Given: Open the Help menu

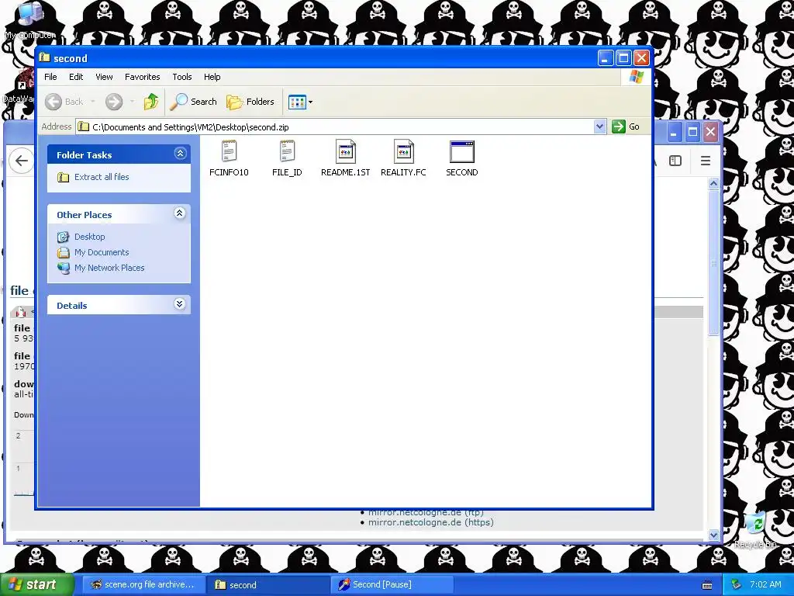Looking at the screenshot, I should click(212, 77).
